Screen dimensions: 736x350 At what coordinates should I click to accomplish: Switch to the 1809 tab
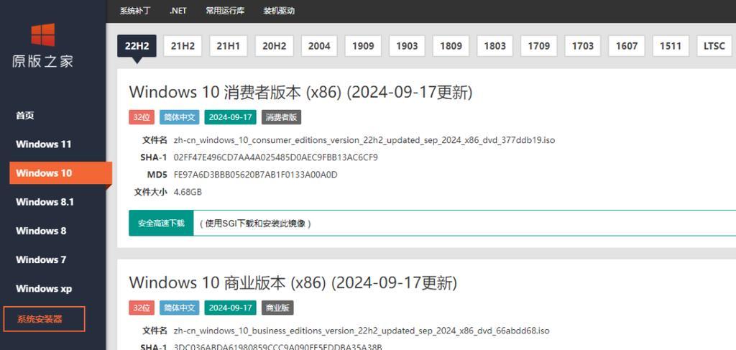[451, 46]
